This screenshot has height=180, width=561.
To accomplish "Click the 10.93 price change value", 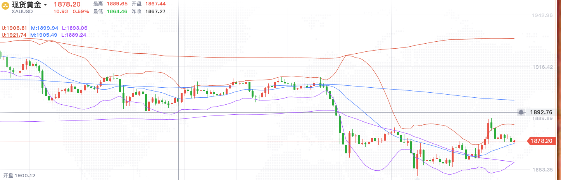I will coord(60,11).
